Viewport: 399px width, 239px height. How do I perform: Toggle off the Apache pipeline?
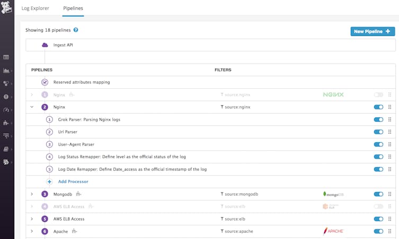pos(378,231)
